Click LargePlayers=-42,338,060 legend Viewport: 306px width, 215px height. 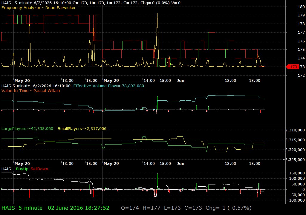coord(27,129)
